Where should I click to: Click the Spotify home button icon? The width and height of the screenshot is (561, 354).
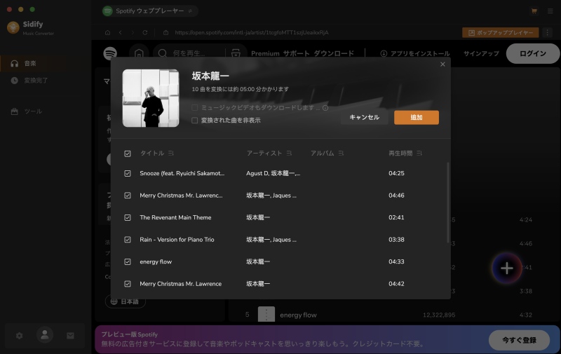coord(139,54)
